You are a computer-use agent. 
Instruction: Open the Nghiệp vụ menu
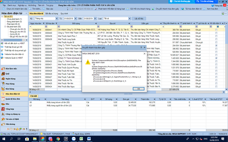point(22,5)
